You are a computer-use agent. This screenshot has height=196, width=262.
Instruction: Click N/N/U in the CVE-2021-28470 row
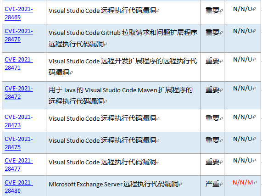pyautogui.click(x=242, y=31)
